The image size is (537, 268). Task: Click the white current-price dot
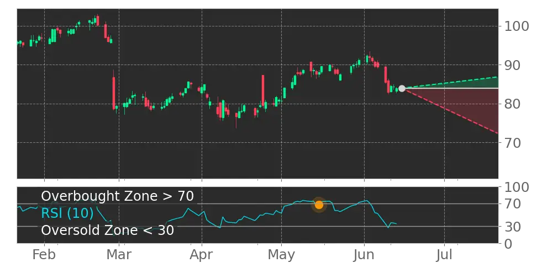click(x=402, y=89)
